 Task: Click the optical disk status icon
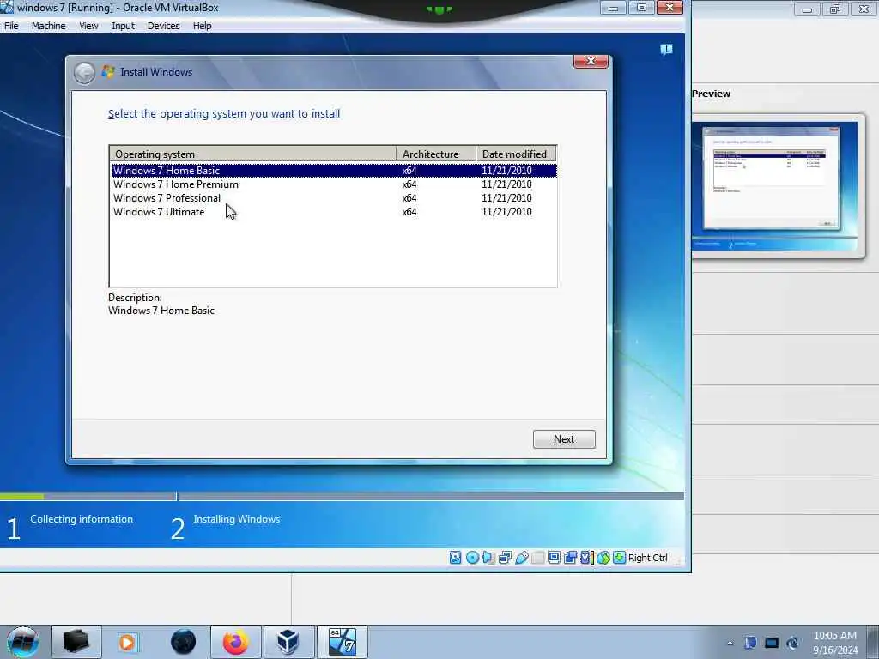click(472, 558)
